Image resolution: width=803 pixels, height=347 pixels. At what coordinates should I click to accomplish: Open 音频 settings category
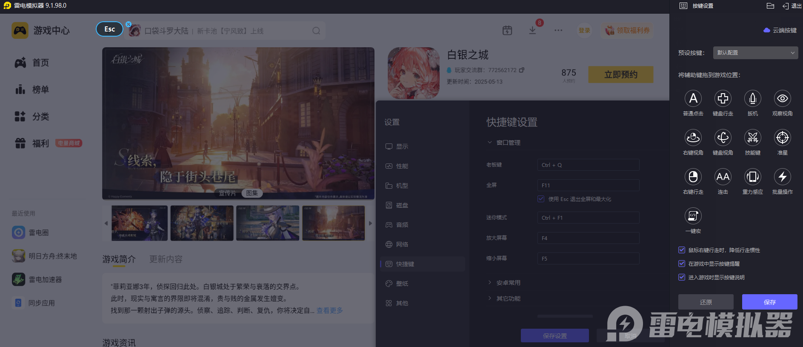422,225
